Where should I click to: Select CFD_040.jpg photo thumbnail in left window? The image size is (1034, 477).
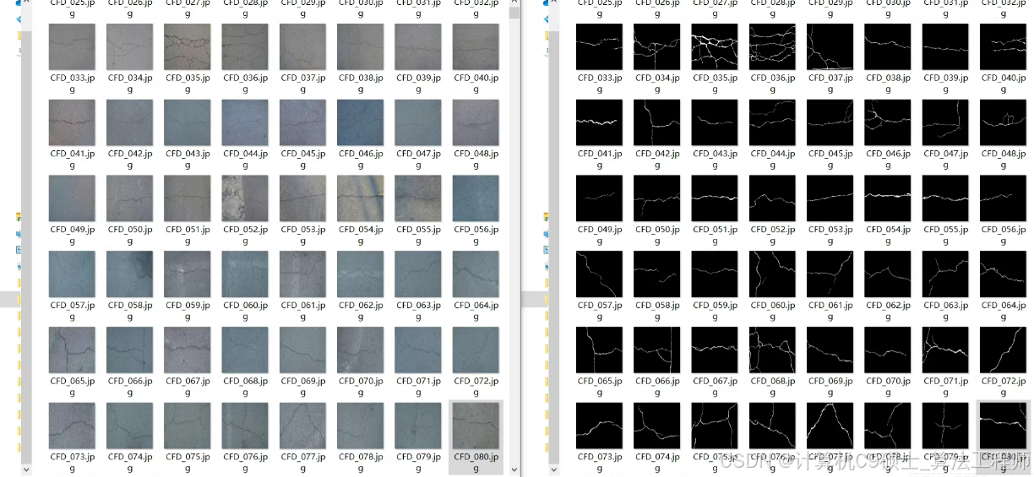(475, 46)
